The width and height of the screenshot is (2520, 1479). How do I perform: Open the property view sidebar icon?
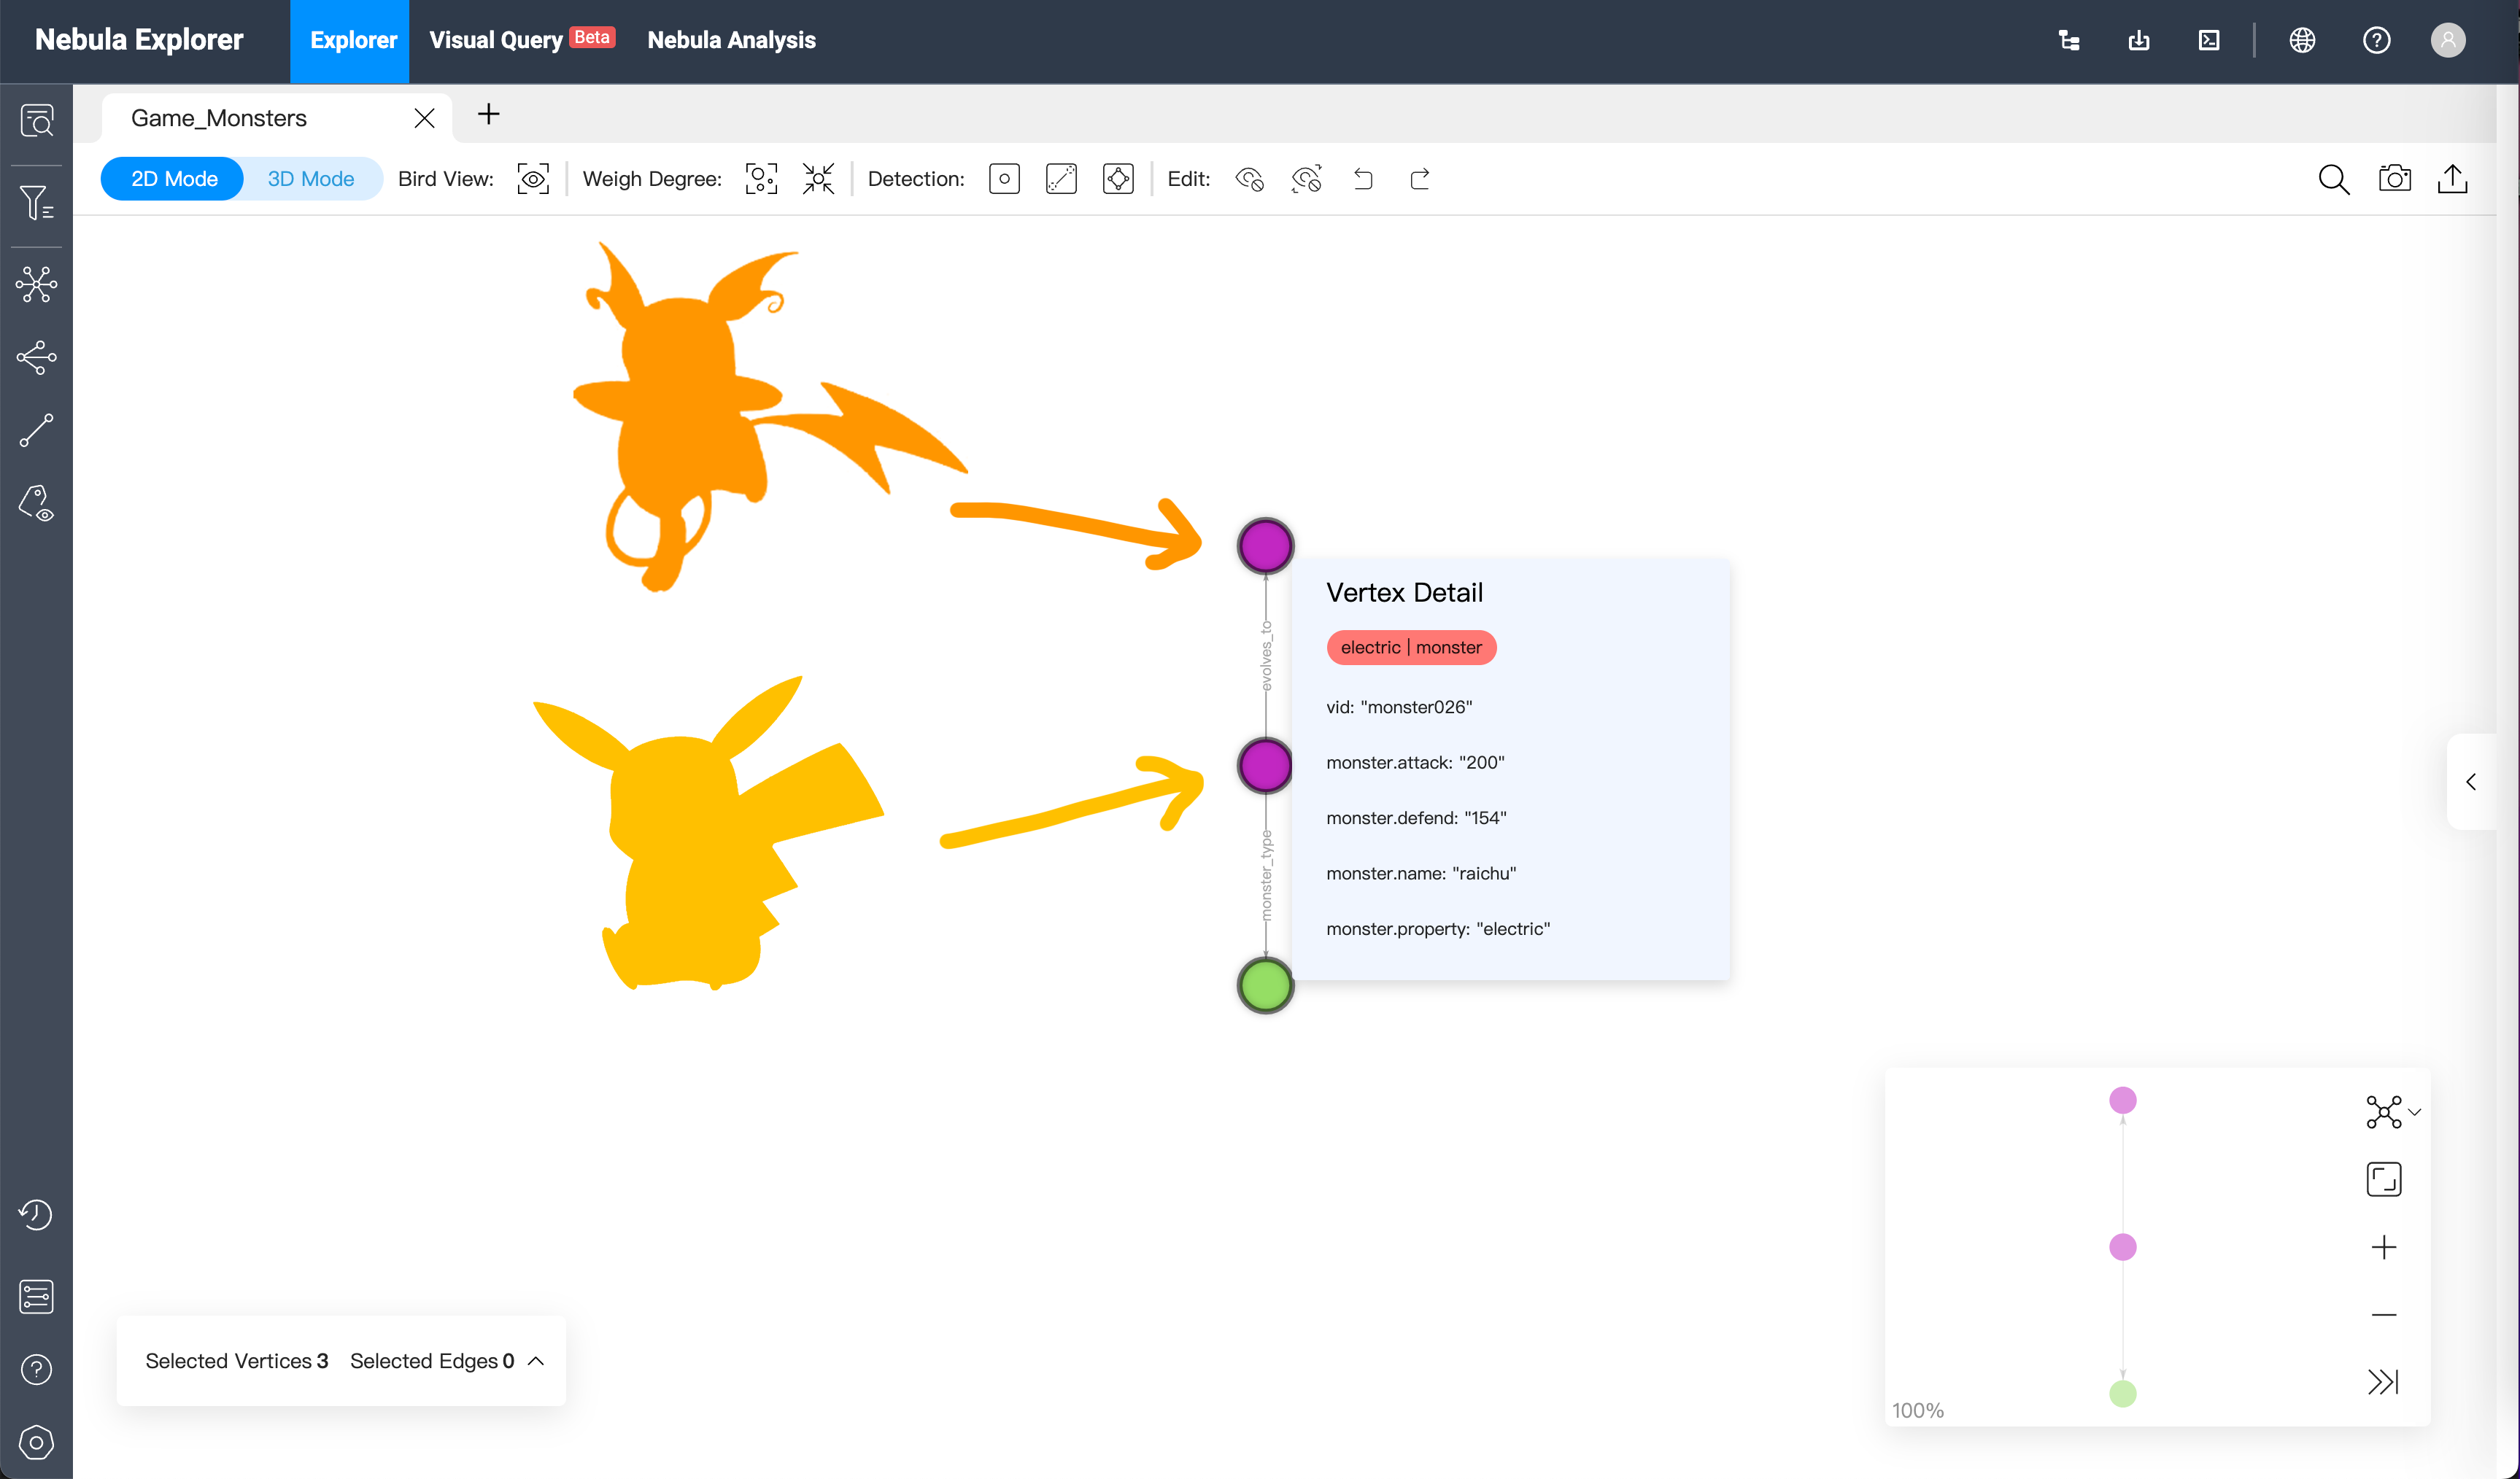click(37, 504)
